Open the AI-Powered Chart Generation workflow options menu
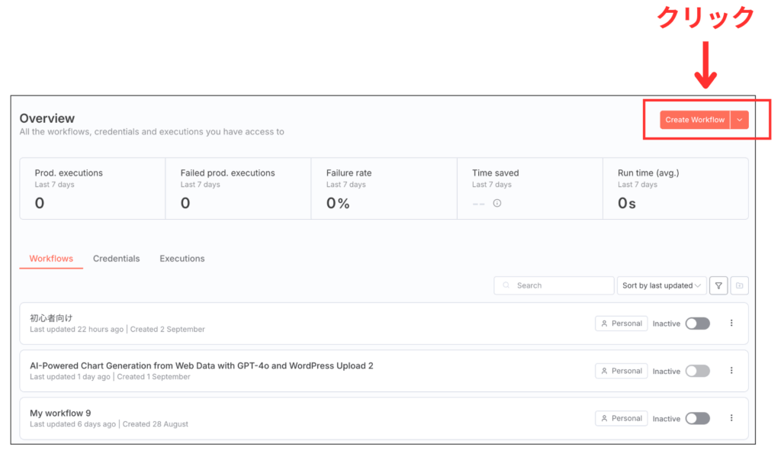The image size is (781, 454). pos(731,370)
